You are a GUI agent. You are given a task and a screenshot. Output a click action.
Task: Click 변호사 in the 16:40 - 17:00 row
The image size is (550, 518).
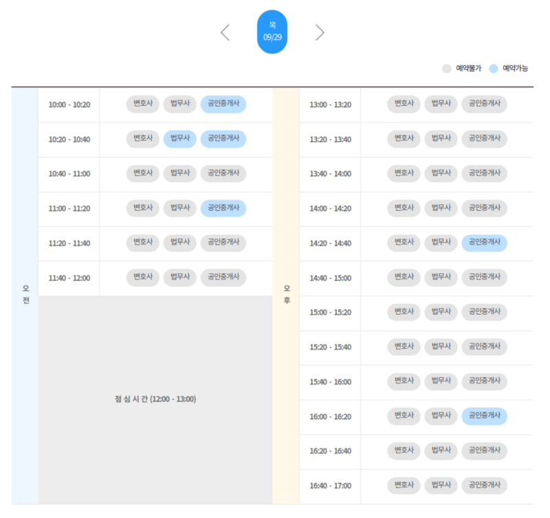(404, 486)
